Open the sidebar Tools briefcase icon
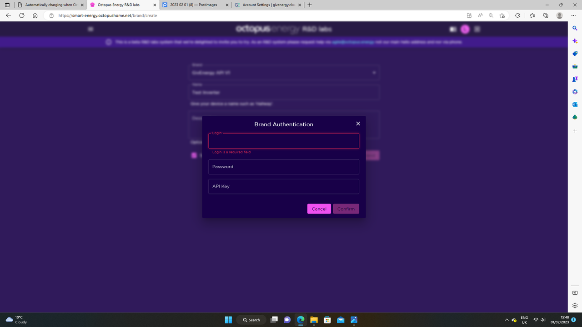Viewport: 582px width, 327px height. tap(575, 66)
